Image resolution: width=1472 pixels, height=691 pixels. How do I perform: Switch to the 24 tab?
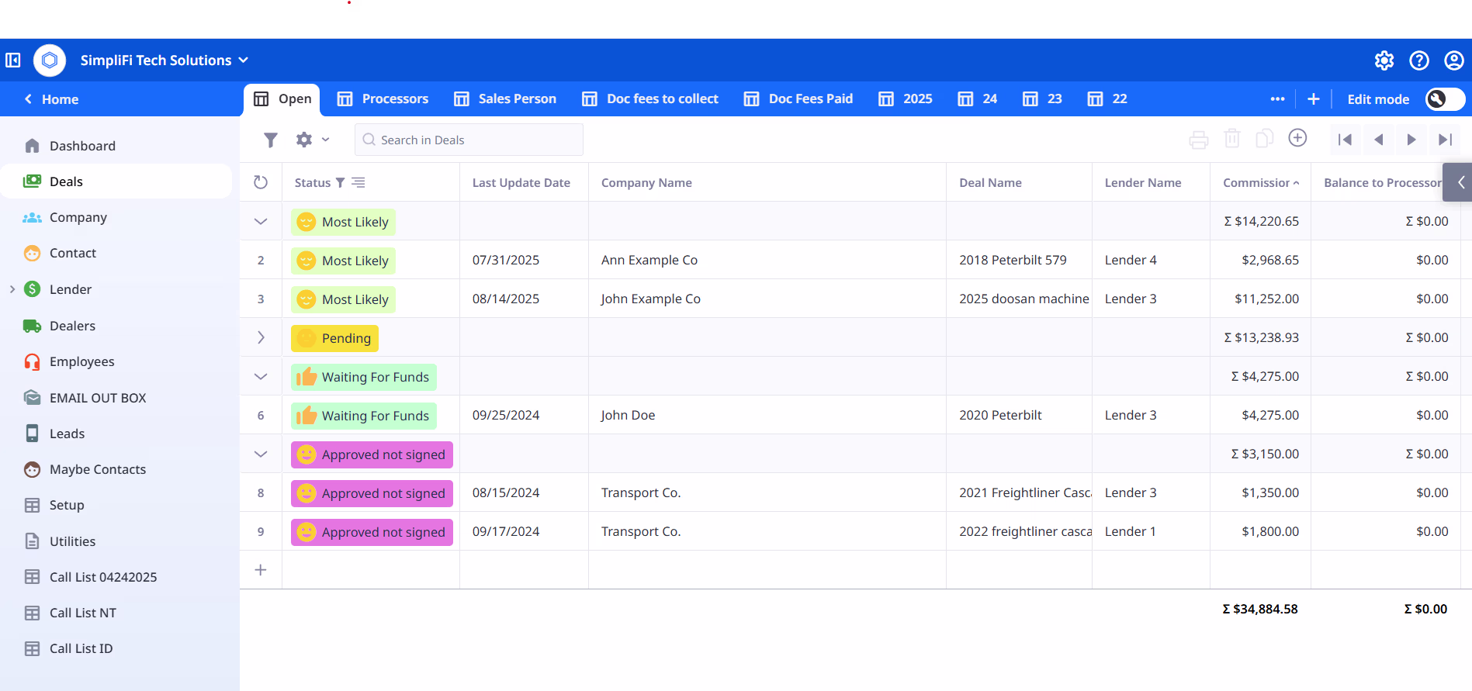[x=978, y=99]
